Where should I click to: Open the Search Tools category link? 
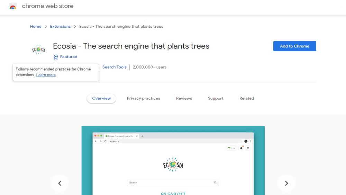pos(114,67)
